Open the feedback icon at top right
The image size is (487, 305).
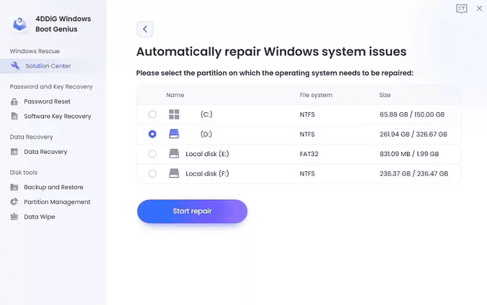[461, 8]
